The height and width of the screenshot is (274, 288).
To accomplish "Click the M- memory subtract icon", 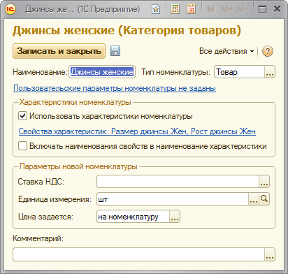I will (243, 9).
